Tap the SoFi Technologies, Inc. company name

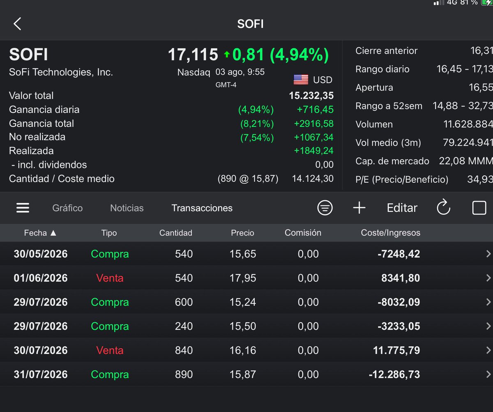point(61,72)
